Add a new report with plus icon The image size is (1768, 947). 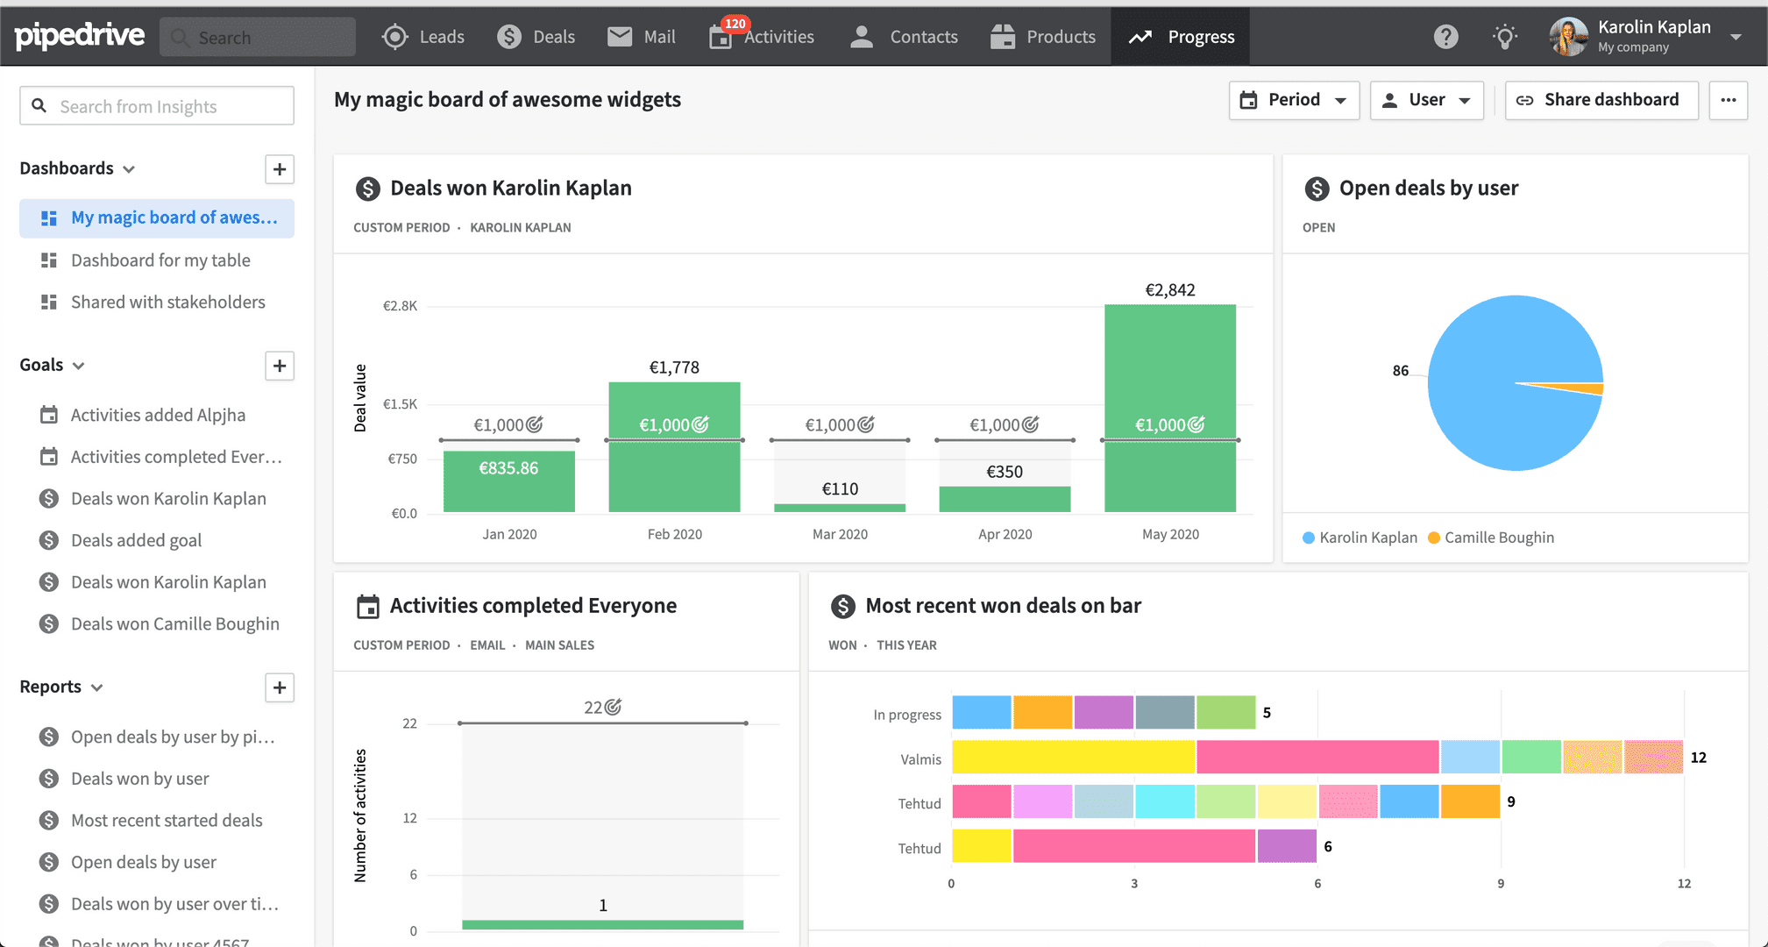coord(280,687)
